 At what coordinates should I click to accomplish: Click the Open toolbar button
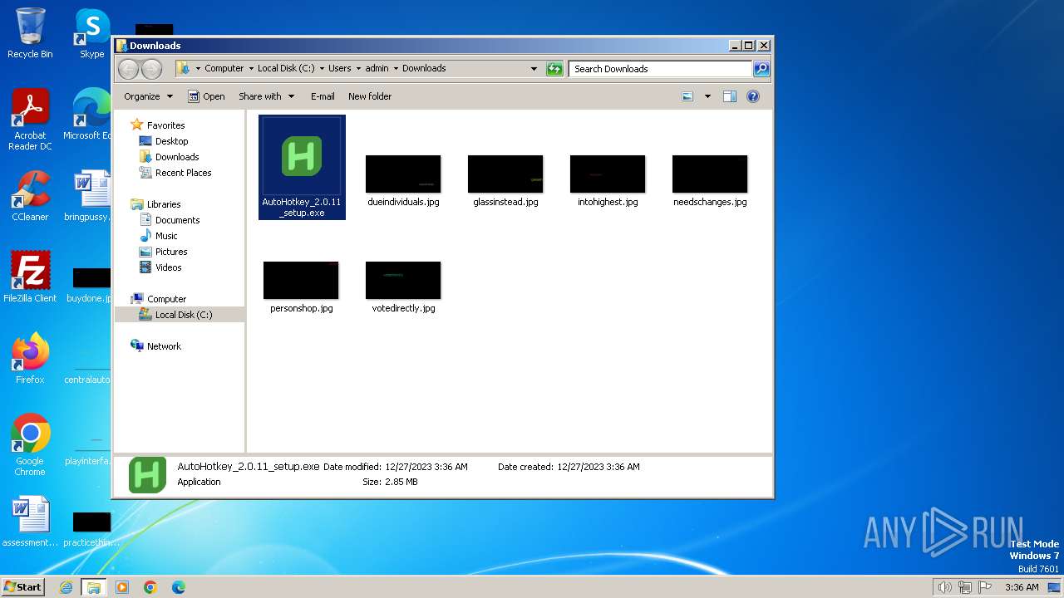click(206, 96)
